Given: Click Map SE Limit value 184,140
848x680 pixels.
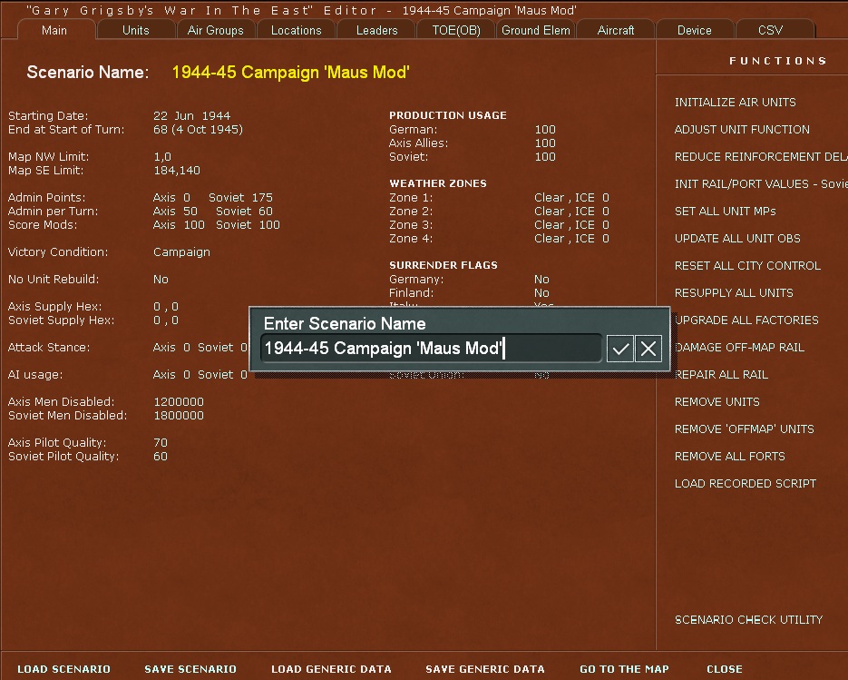Looking at the screenshot, I should coord(177,170).
